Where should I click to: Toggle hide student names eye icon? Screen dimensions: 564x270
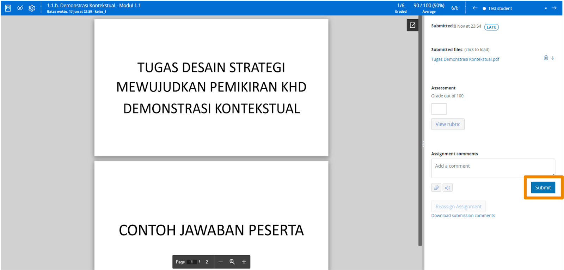pos(20,8)
